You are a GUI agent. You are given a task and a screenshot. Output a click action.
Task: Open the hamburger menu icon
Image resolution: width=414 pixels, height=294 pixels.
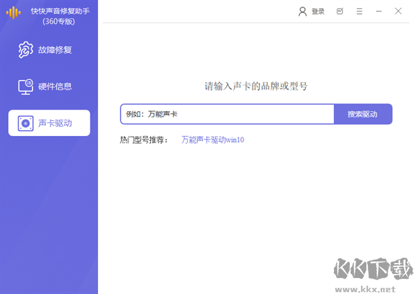(359, 11)
